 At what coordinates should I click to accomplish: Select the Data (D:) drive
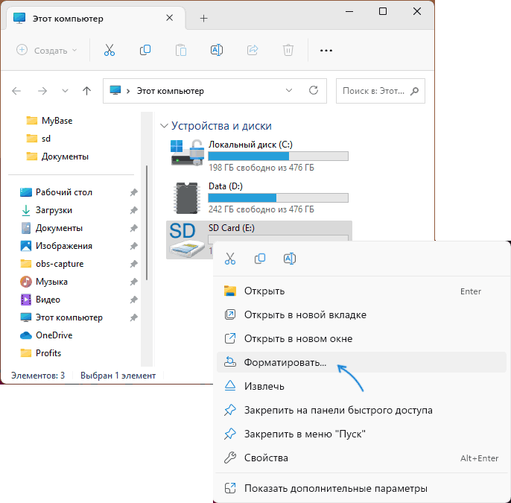coord(259,198)
